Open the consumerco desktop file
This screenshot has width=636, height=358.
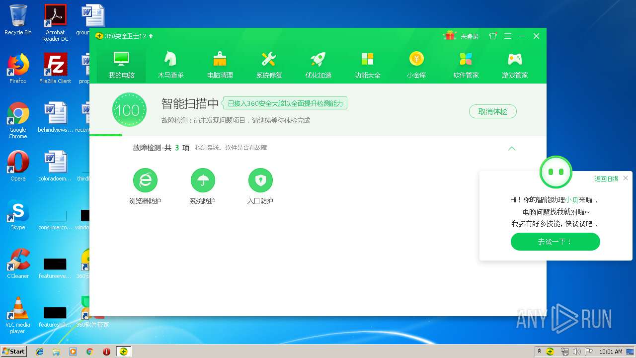[x=55, y=220]
